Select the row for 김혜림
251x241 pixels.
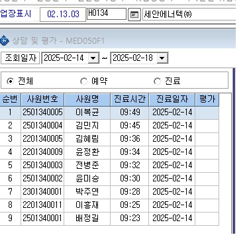[109, 139]
